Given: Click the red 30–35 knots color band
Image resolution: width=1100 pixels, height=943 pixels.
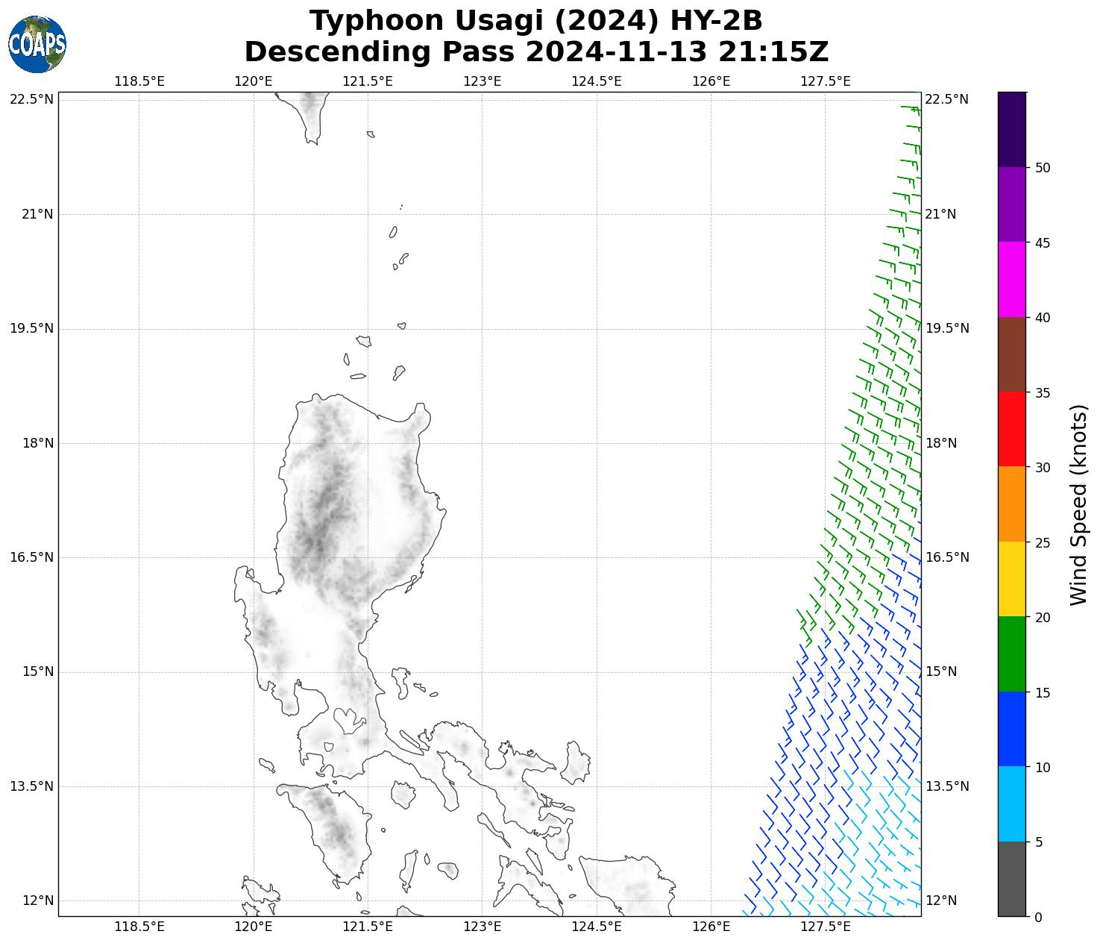Looking at the screenshot, I should (1011, 429).
